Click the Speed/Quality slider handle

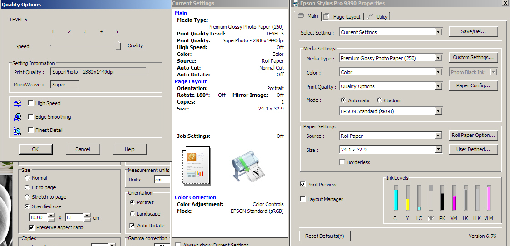click(x=118, y=45)
